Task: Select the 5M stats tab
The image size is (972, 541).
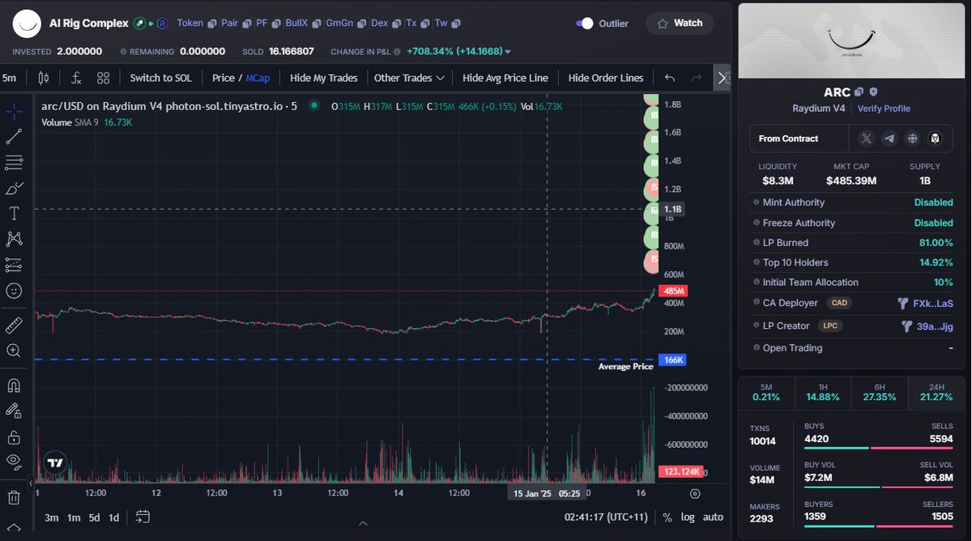Action: click(x=766, y=392)
